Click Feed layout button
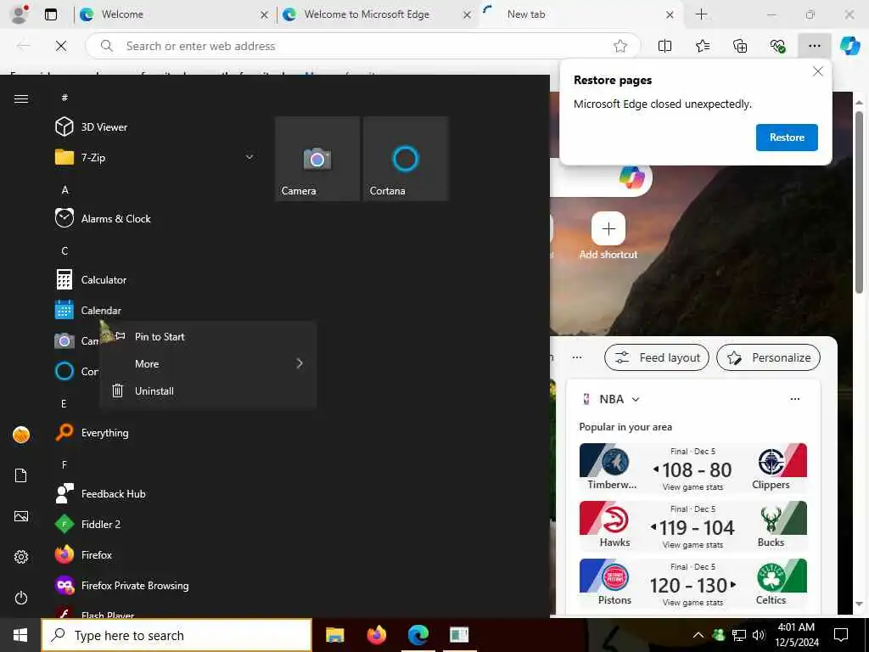Screen dimensions: 869x652 click(x=657, y=357)
